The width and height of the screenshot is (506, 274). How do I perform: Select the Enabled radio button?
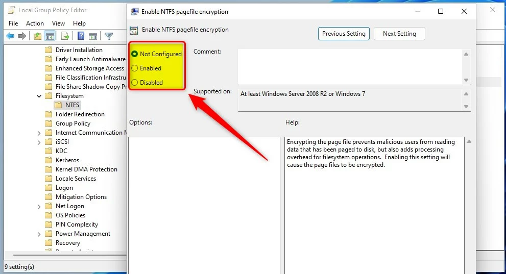pyautogui.click(x=135, y=68)
